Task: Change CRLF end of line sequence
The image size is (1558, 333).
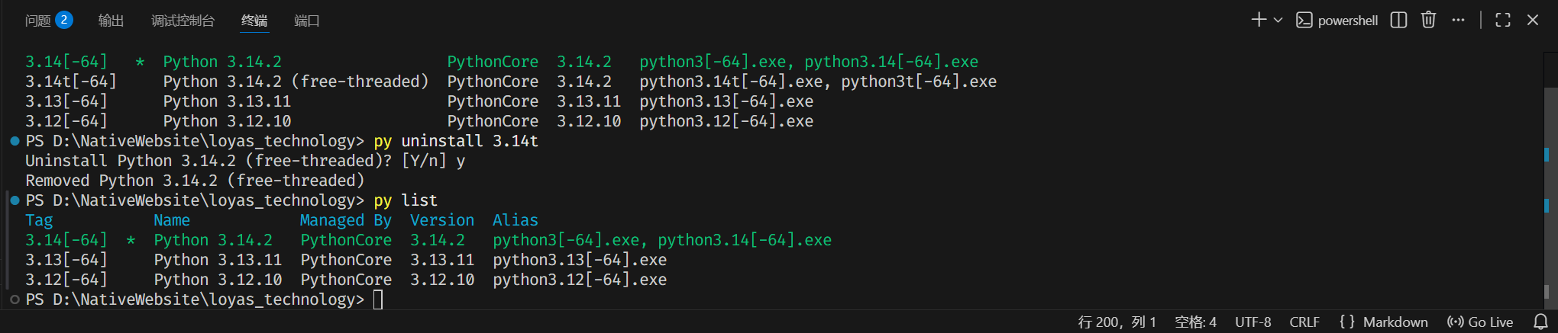Action: (x=1304, y=322)
